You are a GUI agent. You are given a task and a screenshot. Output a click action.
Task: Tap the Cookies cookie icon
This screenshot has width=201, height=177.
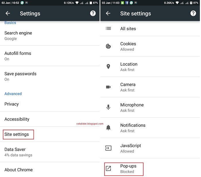108,46
